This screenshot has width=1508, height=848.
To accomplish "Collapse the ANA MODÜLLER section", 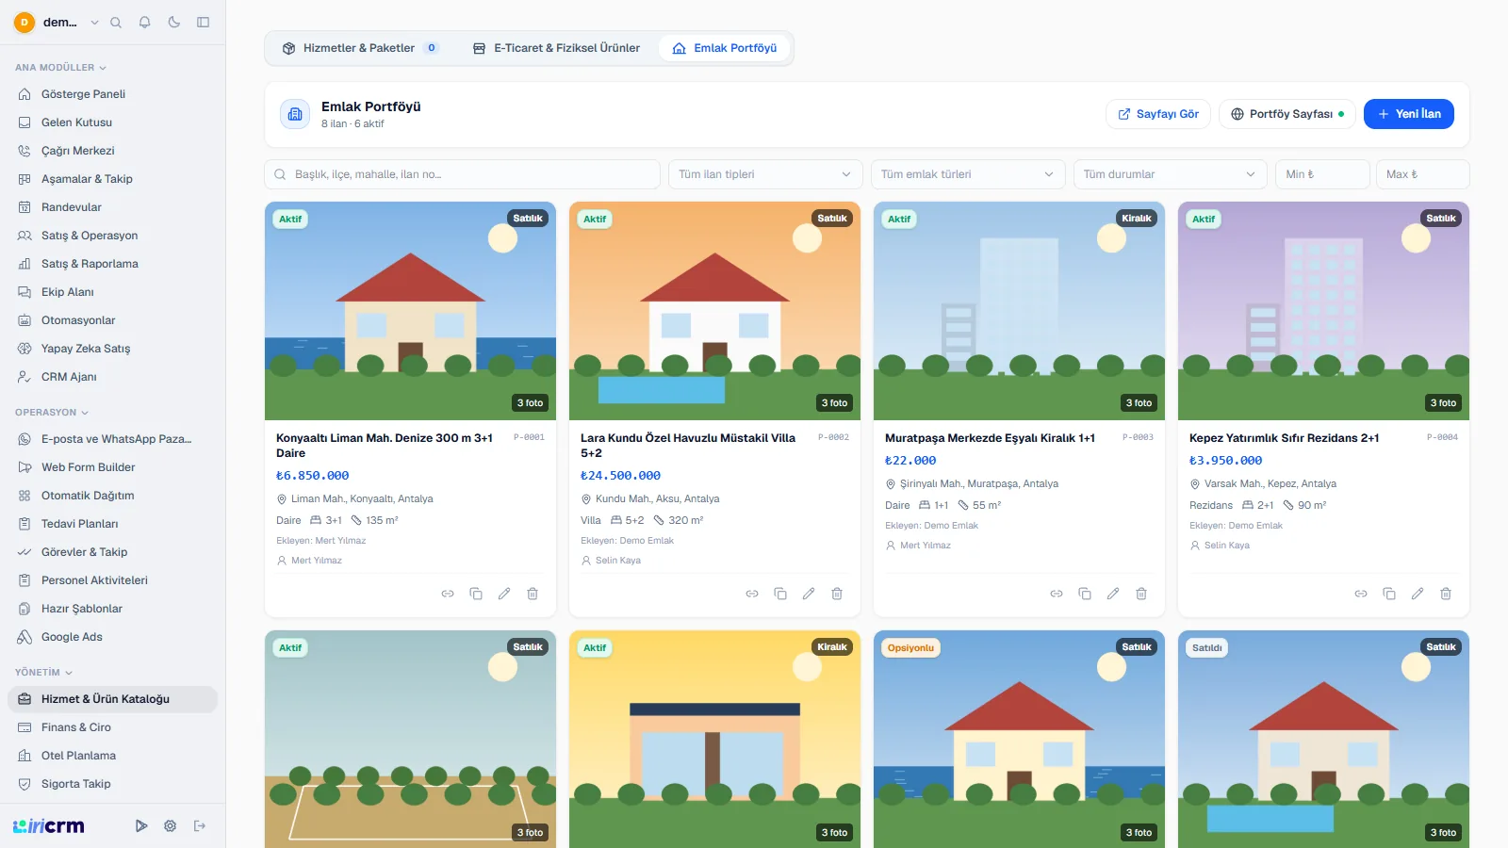I will pyautogui.click(x=60, y=68).
